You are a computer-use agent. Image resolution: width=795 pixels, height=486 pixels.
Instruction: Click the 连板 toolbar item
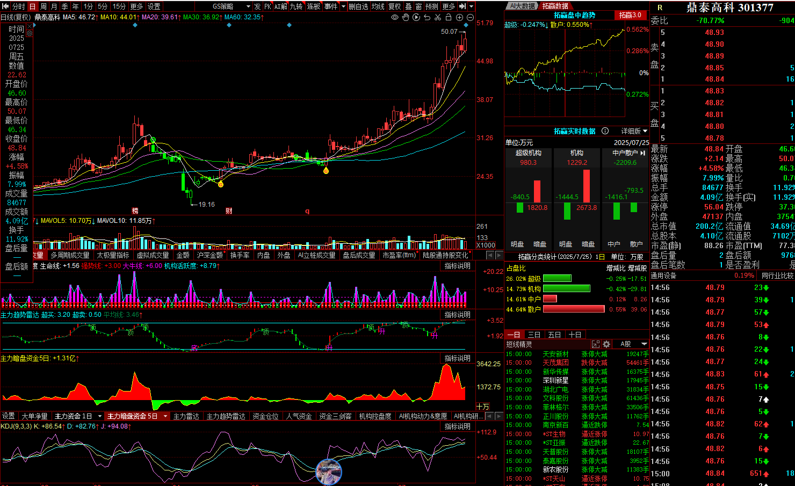pos(314,6)
